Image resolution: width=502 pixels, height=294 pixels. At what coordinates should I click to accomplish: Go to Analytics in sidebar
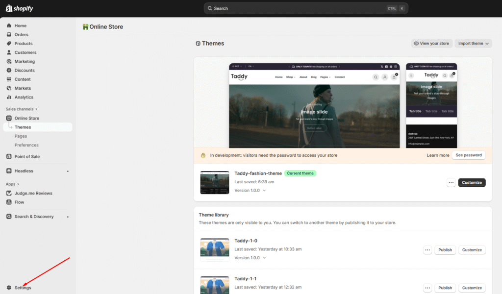tap(24, 97)
